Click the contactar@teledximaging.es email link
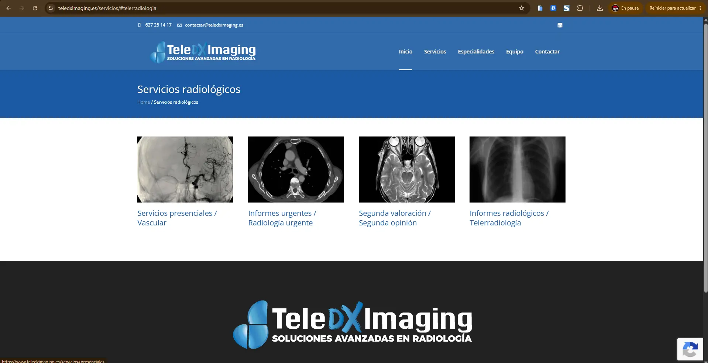This screenshot has width=708, height=363. click(214, 25)
